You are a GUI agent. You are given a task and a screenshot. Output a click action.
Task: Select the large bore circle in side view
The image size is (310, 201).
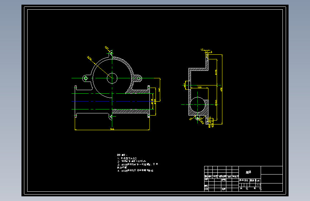pos(197,104)
